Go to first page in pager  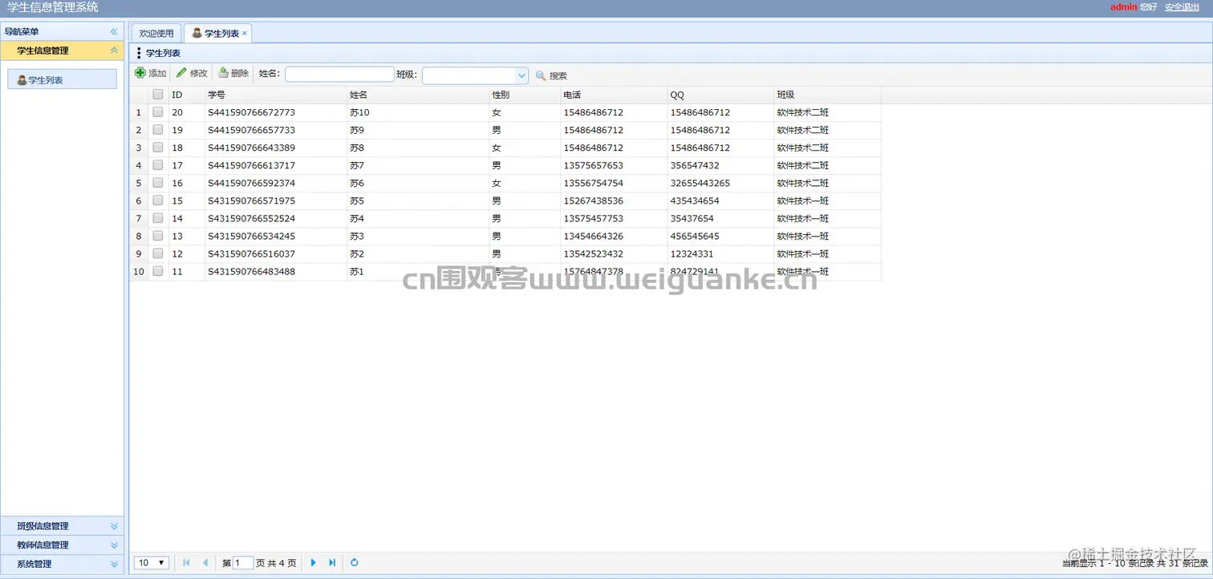tap(186, 563)
